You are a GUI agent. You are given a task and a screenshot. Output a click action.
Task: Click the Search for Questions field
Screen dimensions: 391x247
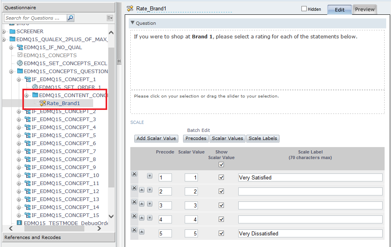(36, 18)
